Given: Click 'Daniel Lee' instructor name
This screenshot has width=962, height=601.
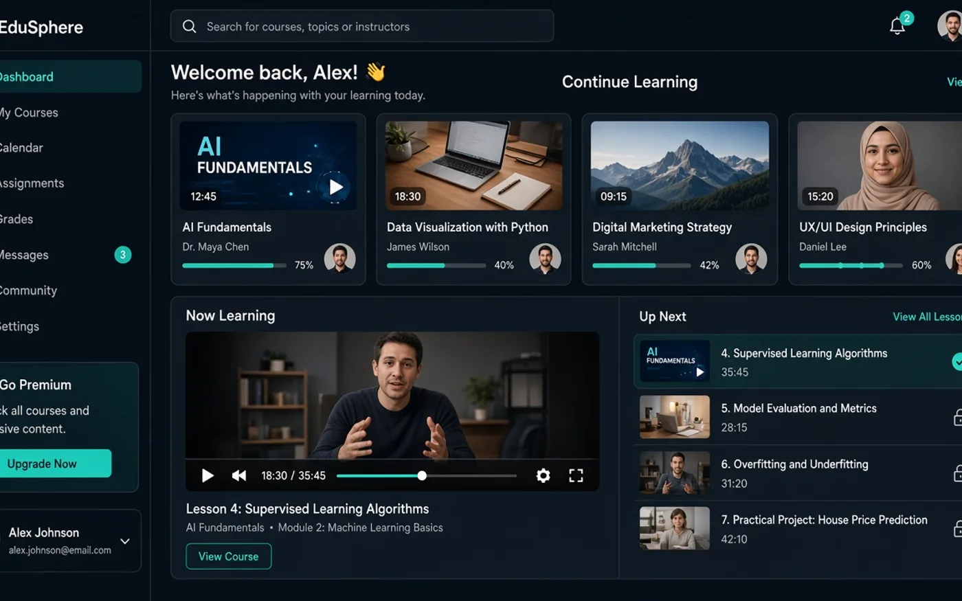Looking at the screenshot, I should (823, 247).
